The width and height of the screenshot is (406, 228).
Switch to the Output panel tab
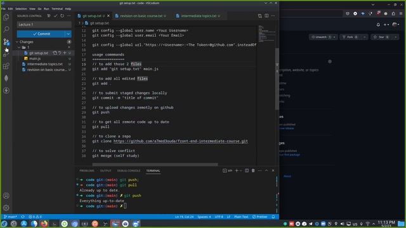point(106,171)
